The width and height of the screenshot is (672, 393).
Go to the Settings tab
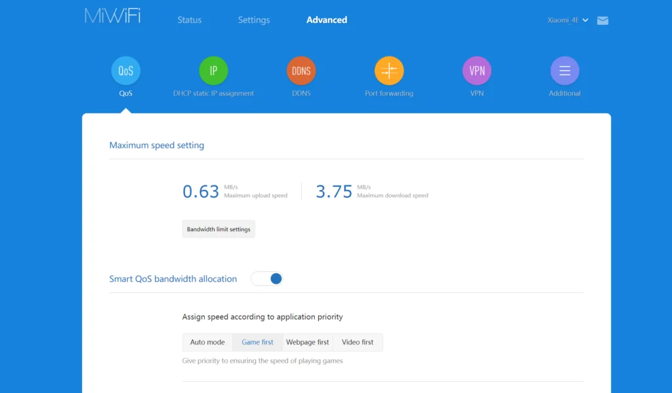click(254, 20)
